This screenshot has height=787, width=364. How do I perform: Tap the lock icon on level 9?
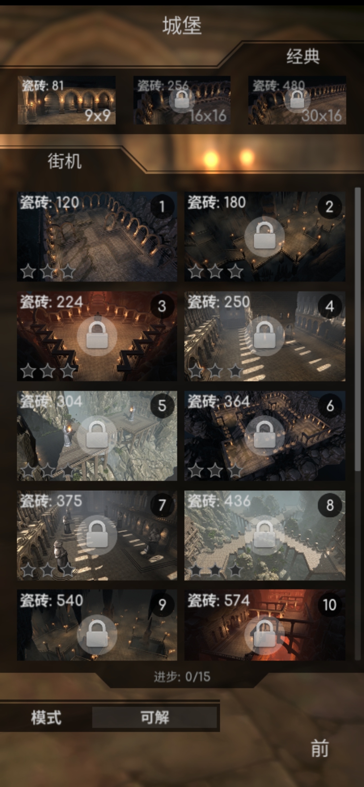97,635
